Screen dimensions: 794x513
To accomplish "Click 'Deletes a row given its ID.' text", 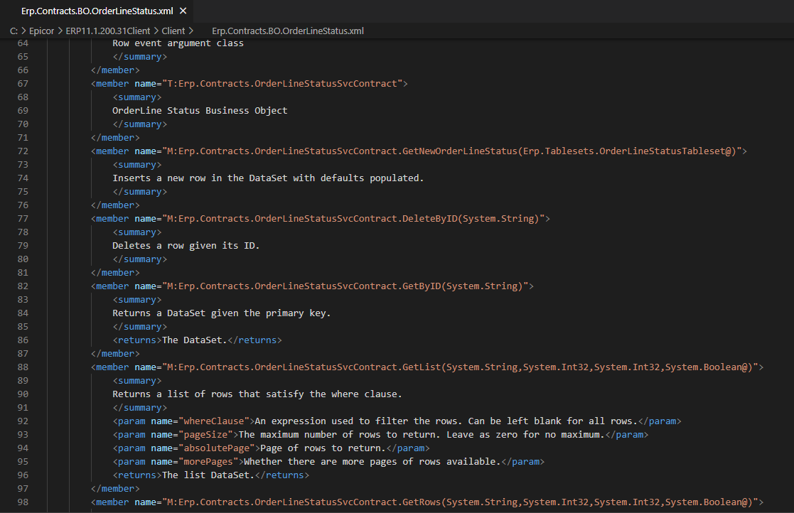I will click(186, 245).
